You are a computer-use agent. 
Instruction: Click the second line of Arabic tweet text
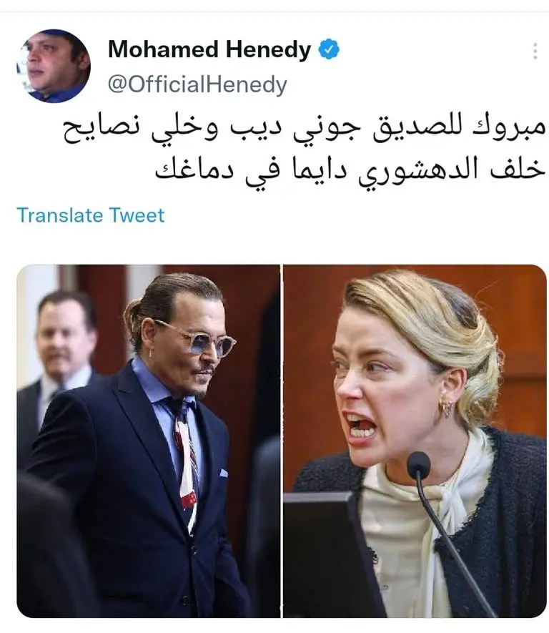350,170
